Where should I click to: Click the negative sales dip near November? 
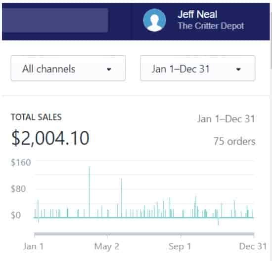pyautogui.click(x=218, y=222)
